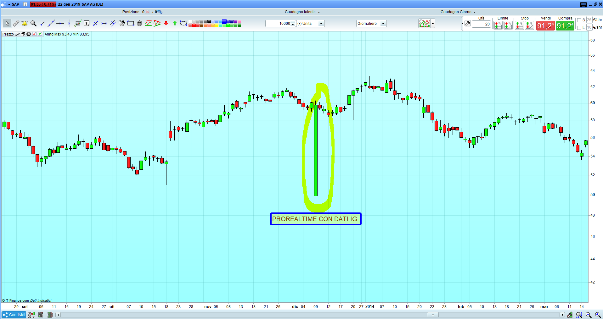
Task: Increase the 10000 units stepper value
Action: tap(293, 22)
